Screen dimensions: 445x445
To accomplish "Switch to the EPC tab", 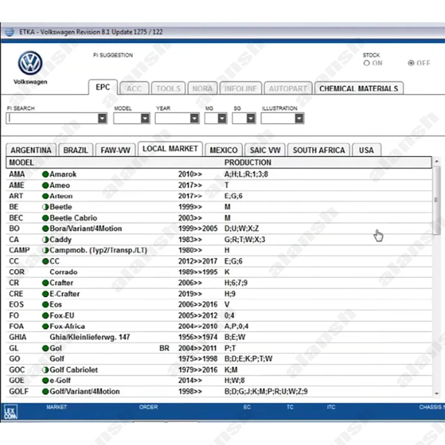I will [x=103, y=87].
